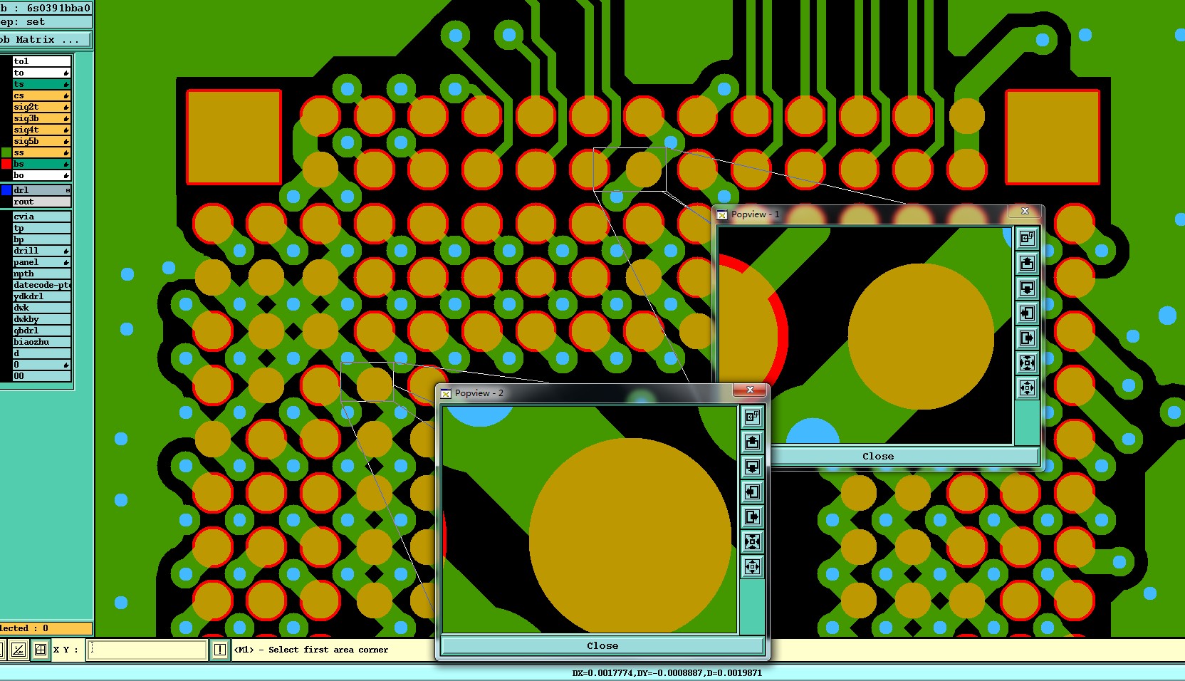Click the red color swatch beside bs layer
The width and height of the screenshot is (1185, 681).
tap(6, 164)
